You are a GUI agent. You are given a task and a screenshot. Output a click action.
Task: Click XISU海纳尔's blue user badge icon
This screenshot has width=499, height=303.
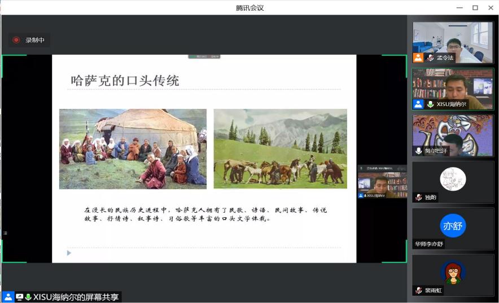418,104
